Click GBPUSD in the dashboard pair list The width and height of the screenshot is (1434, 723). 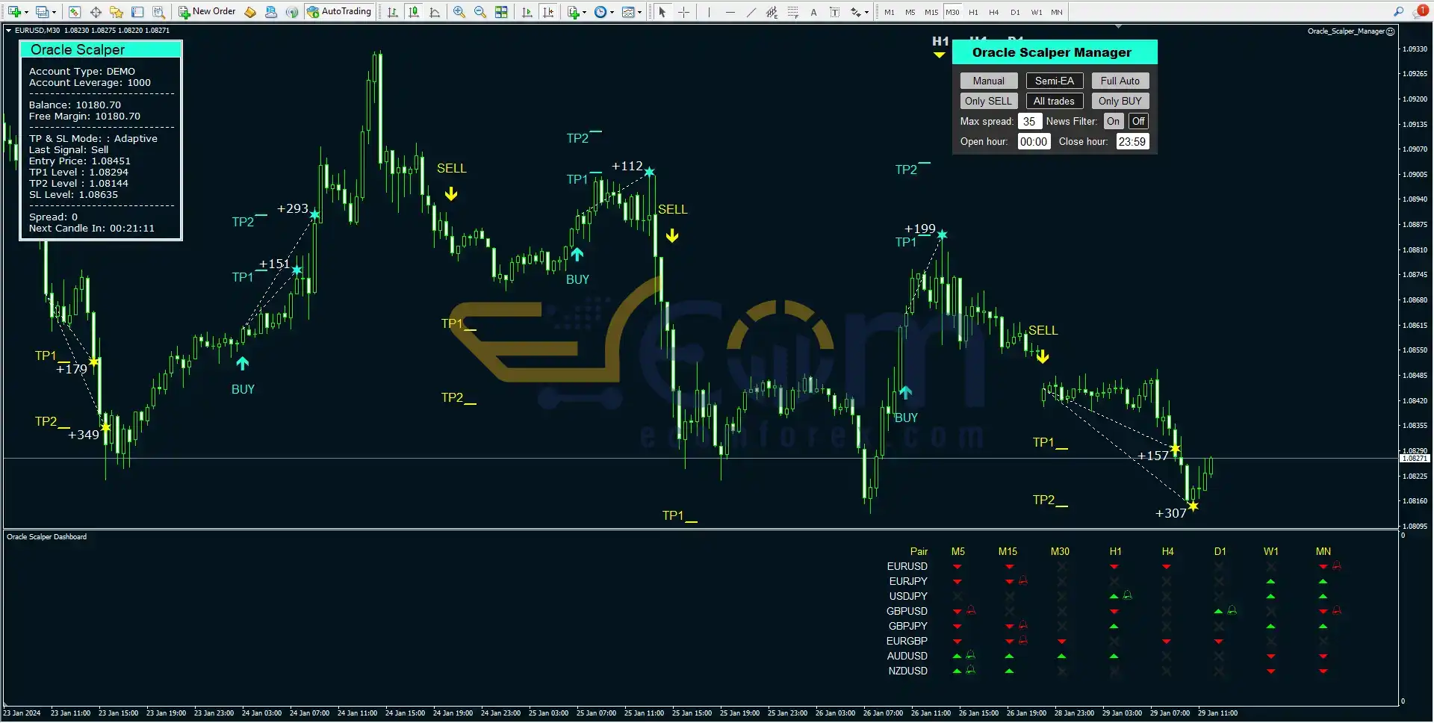coord(907,611)
